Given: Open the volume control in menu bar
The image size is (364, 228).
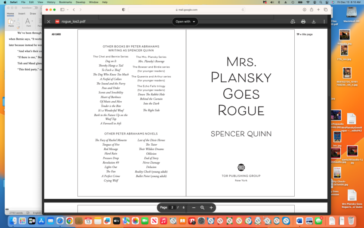Looking at the screenshot, I should point(272,2).
